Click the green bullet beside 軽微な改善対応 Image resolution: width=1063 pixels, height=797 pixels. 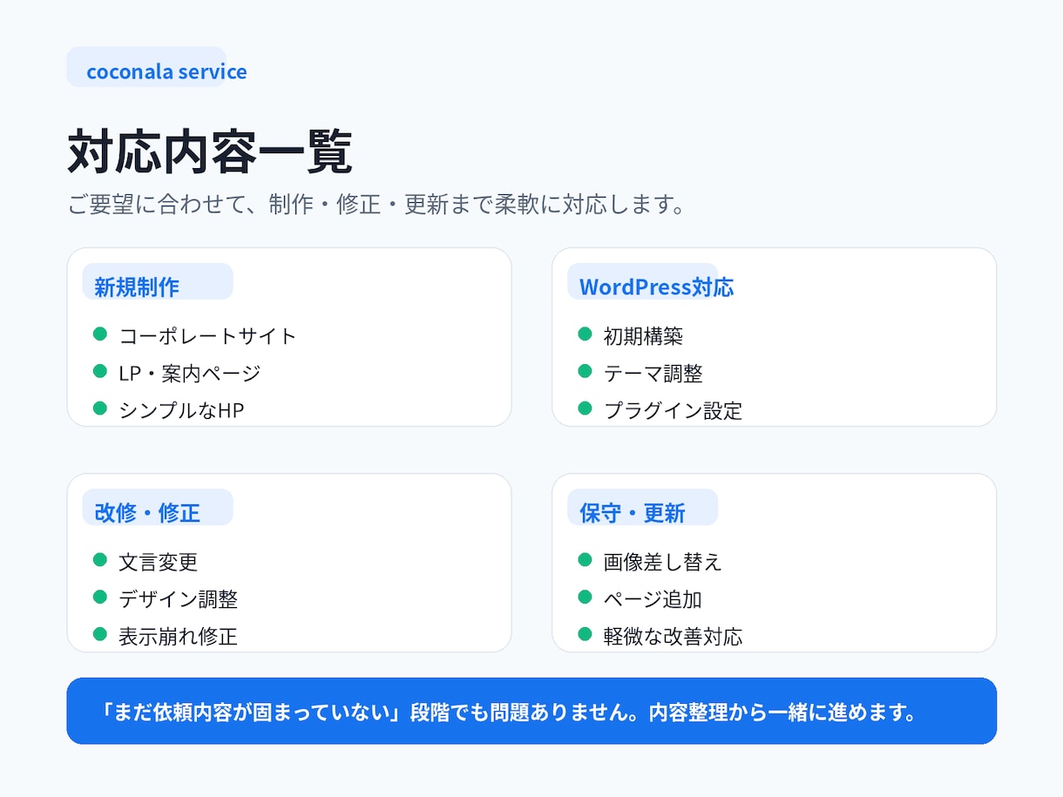point(585,633)
